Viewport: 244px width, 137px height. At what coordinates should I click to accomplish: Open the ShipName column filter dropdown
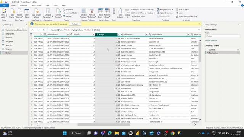146,35
